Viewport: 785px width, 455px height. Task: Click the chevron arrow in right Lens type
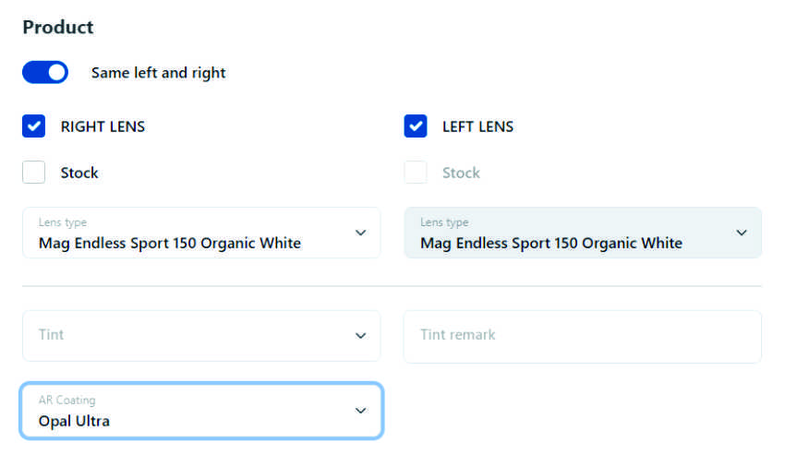point(361,233)
